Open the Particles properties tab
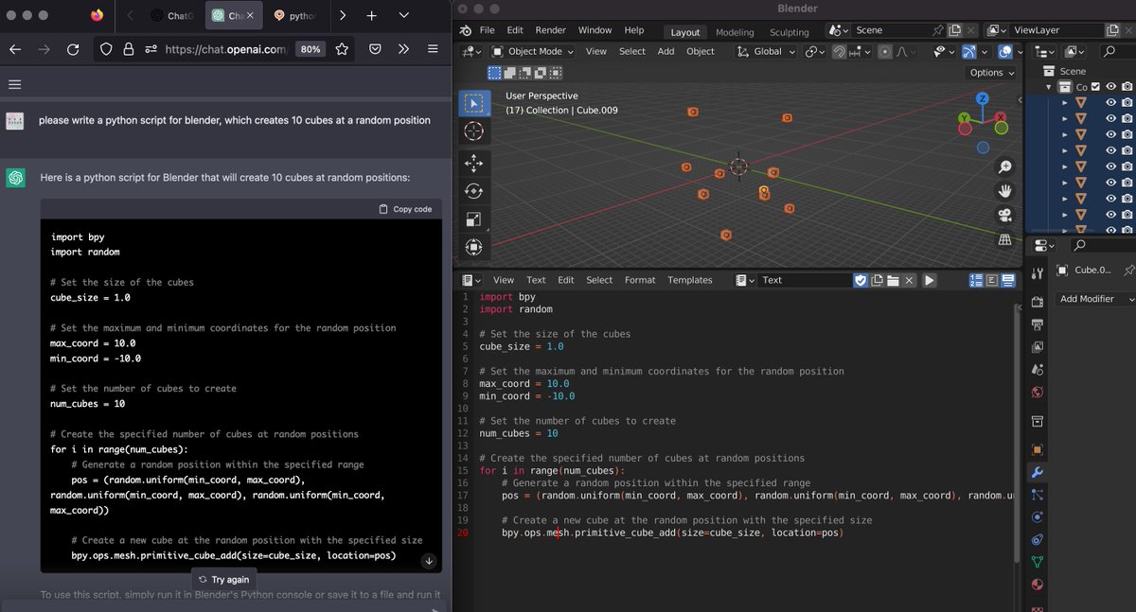The width and height of the screenshot is (1136, 612). point(1038,495)
